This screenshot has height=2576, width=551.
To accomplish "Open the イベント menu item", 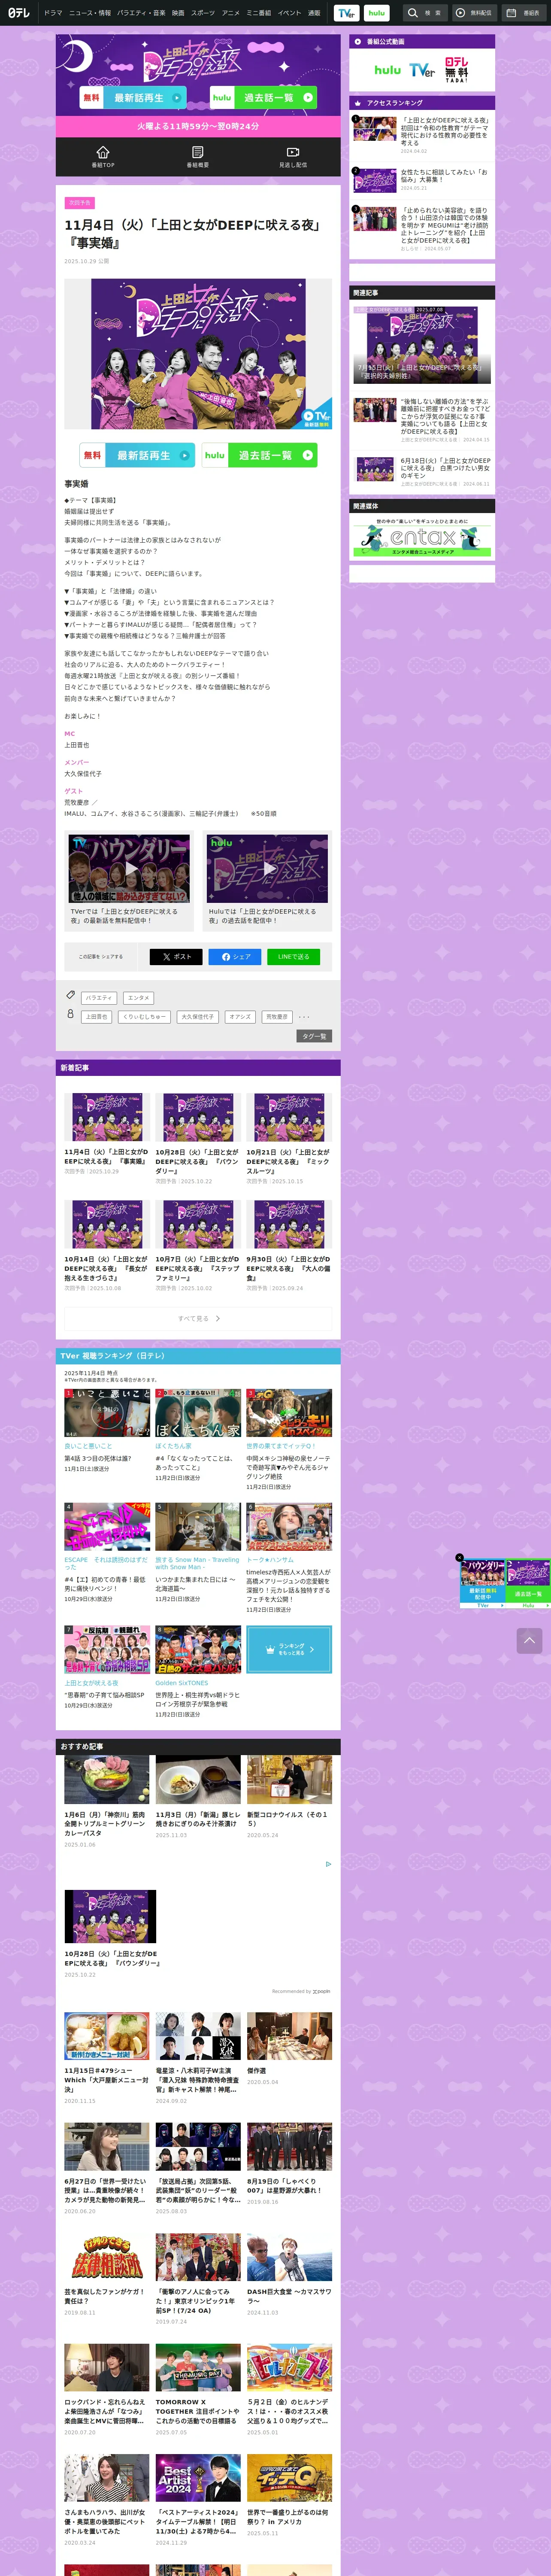I will (289, 13).
